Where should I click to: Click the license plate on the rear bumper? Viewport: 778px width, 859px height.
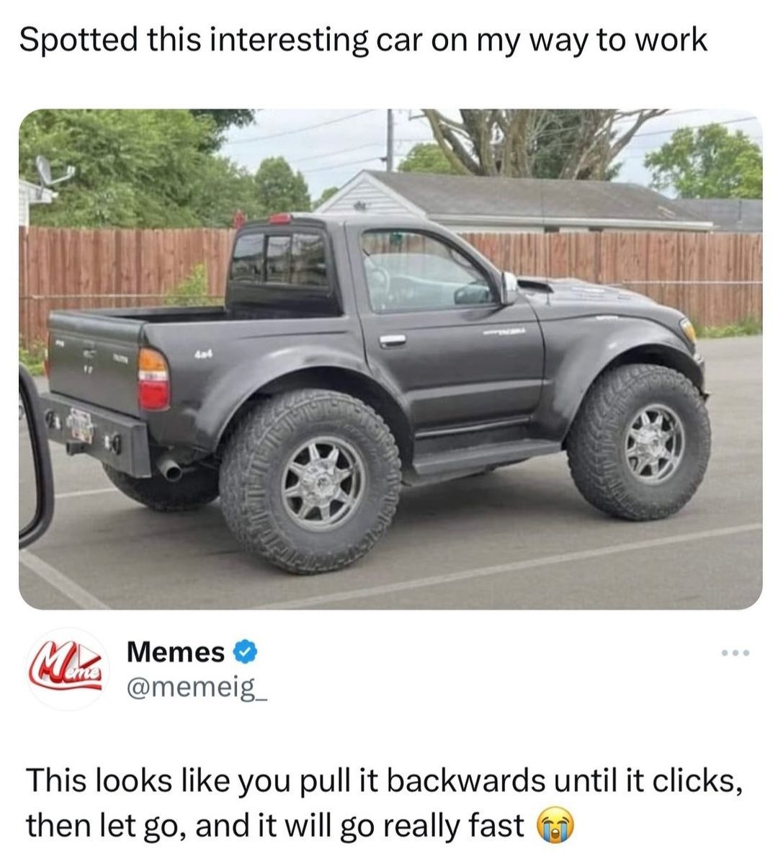81,427
